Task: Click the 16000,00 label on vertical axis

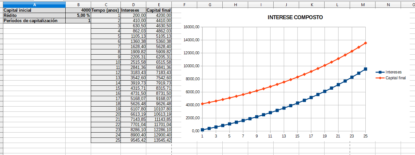Action: tap(192, 27)
